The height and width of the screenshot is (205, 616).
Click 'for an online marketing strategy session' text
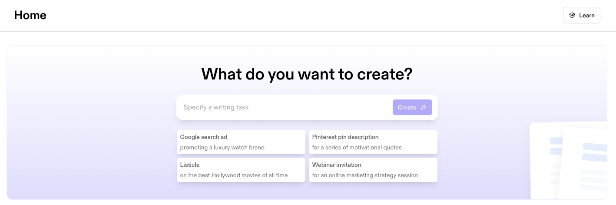click(x=365, y=175)
